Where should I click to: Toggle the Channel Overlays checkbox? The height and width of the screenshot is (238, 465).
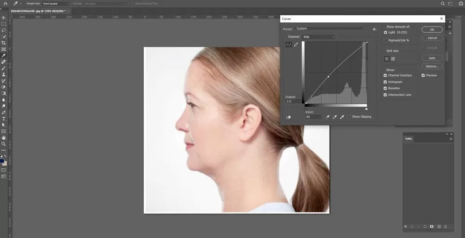tap(385, 75)
